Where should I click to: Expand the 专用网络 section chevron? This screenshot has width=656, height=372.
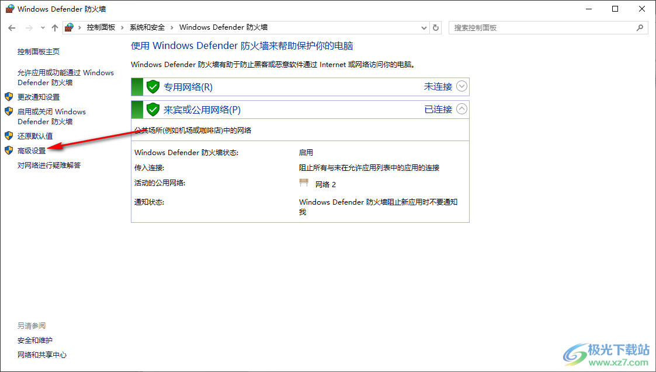coord(461,86)
